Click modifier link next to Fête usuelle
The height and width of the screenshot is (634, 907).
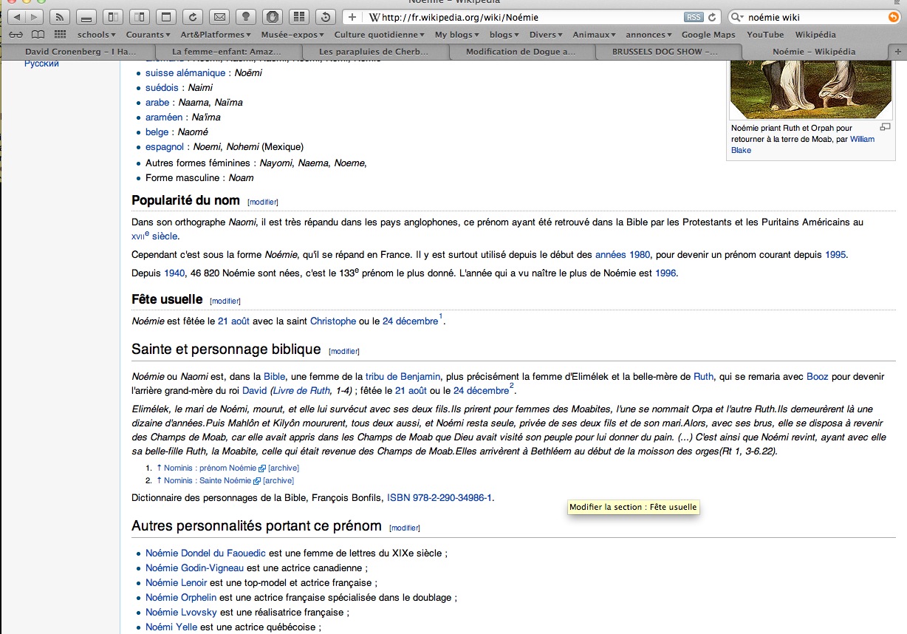pyautogui.click(x=225, y=301)
